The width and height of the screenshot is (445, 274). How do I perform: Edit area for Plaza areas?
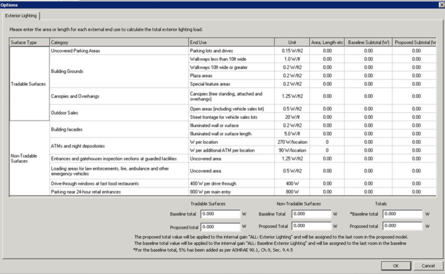(327, 76)
